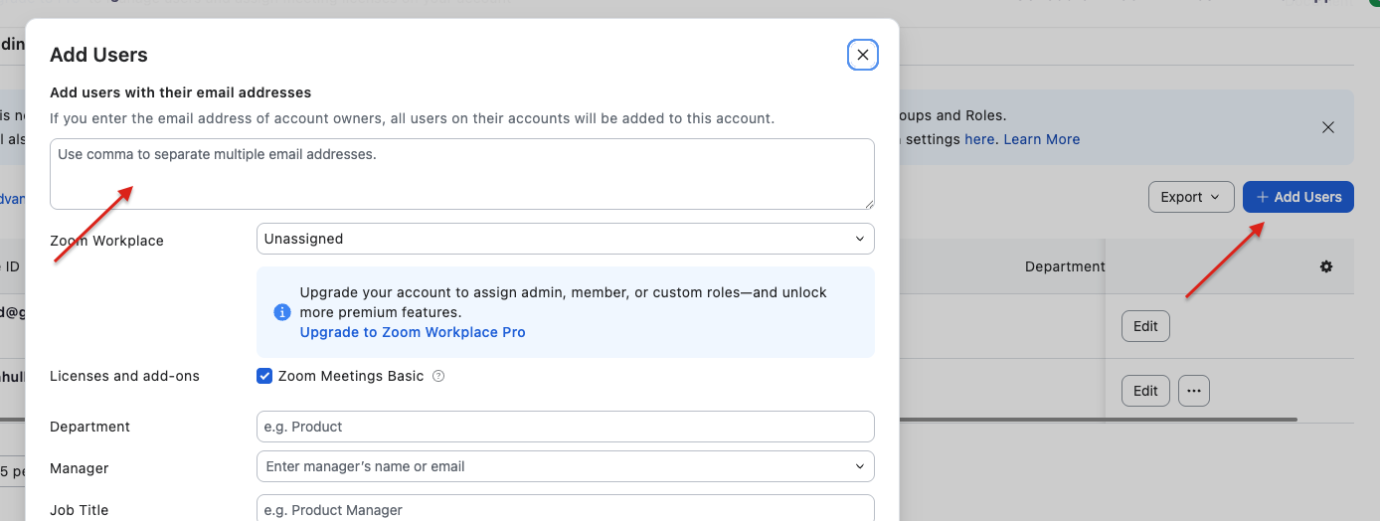Click the email addresses text area
This screenshot has height=521, width=1380.
462,174
